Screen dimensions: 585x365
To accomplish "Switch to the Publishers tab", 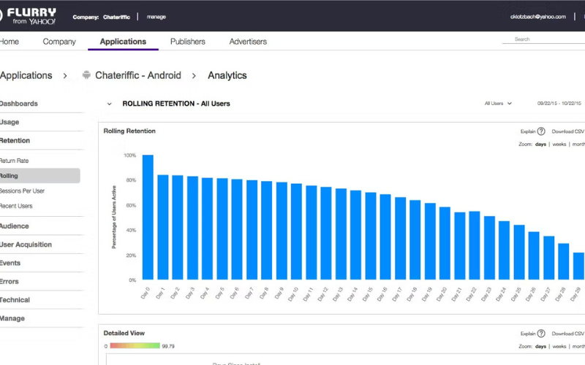I will (x=188, y=42).
